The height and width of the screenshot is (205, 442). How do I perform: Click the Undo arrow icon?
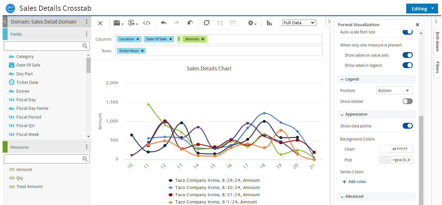pyautogui.click(x=164, y=23)
